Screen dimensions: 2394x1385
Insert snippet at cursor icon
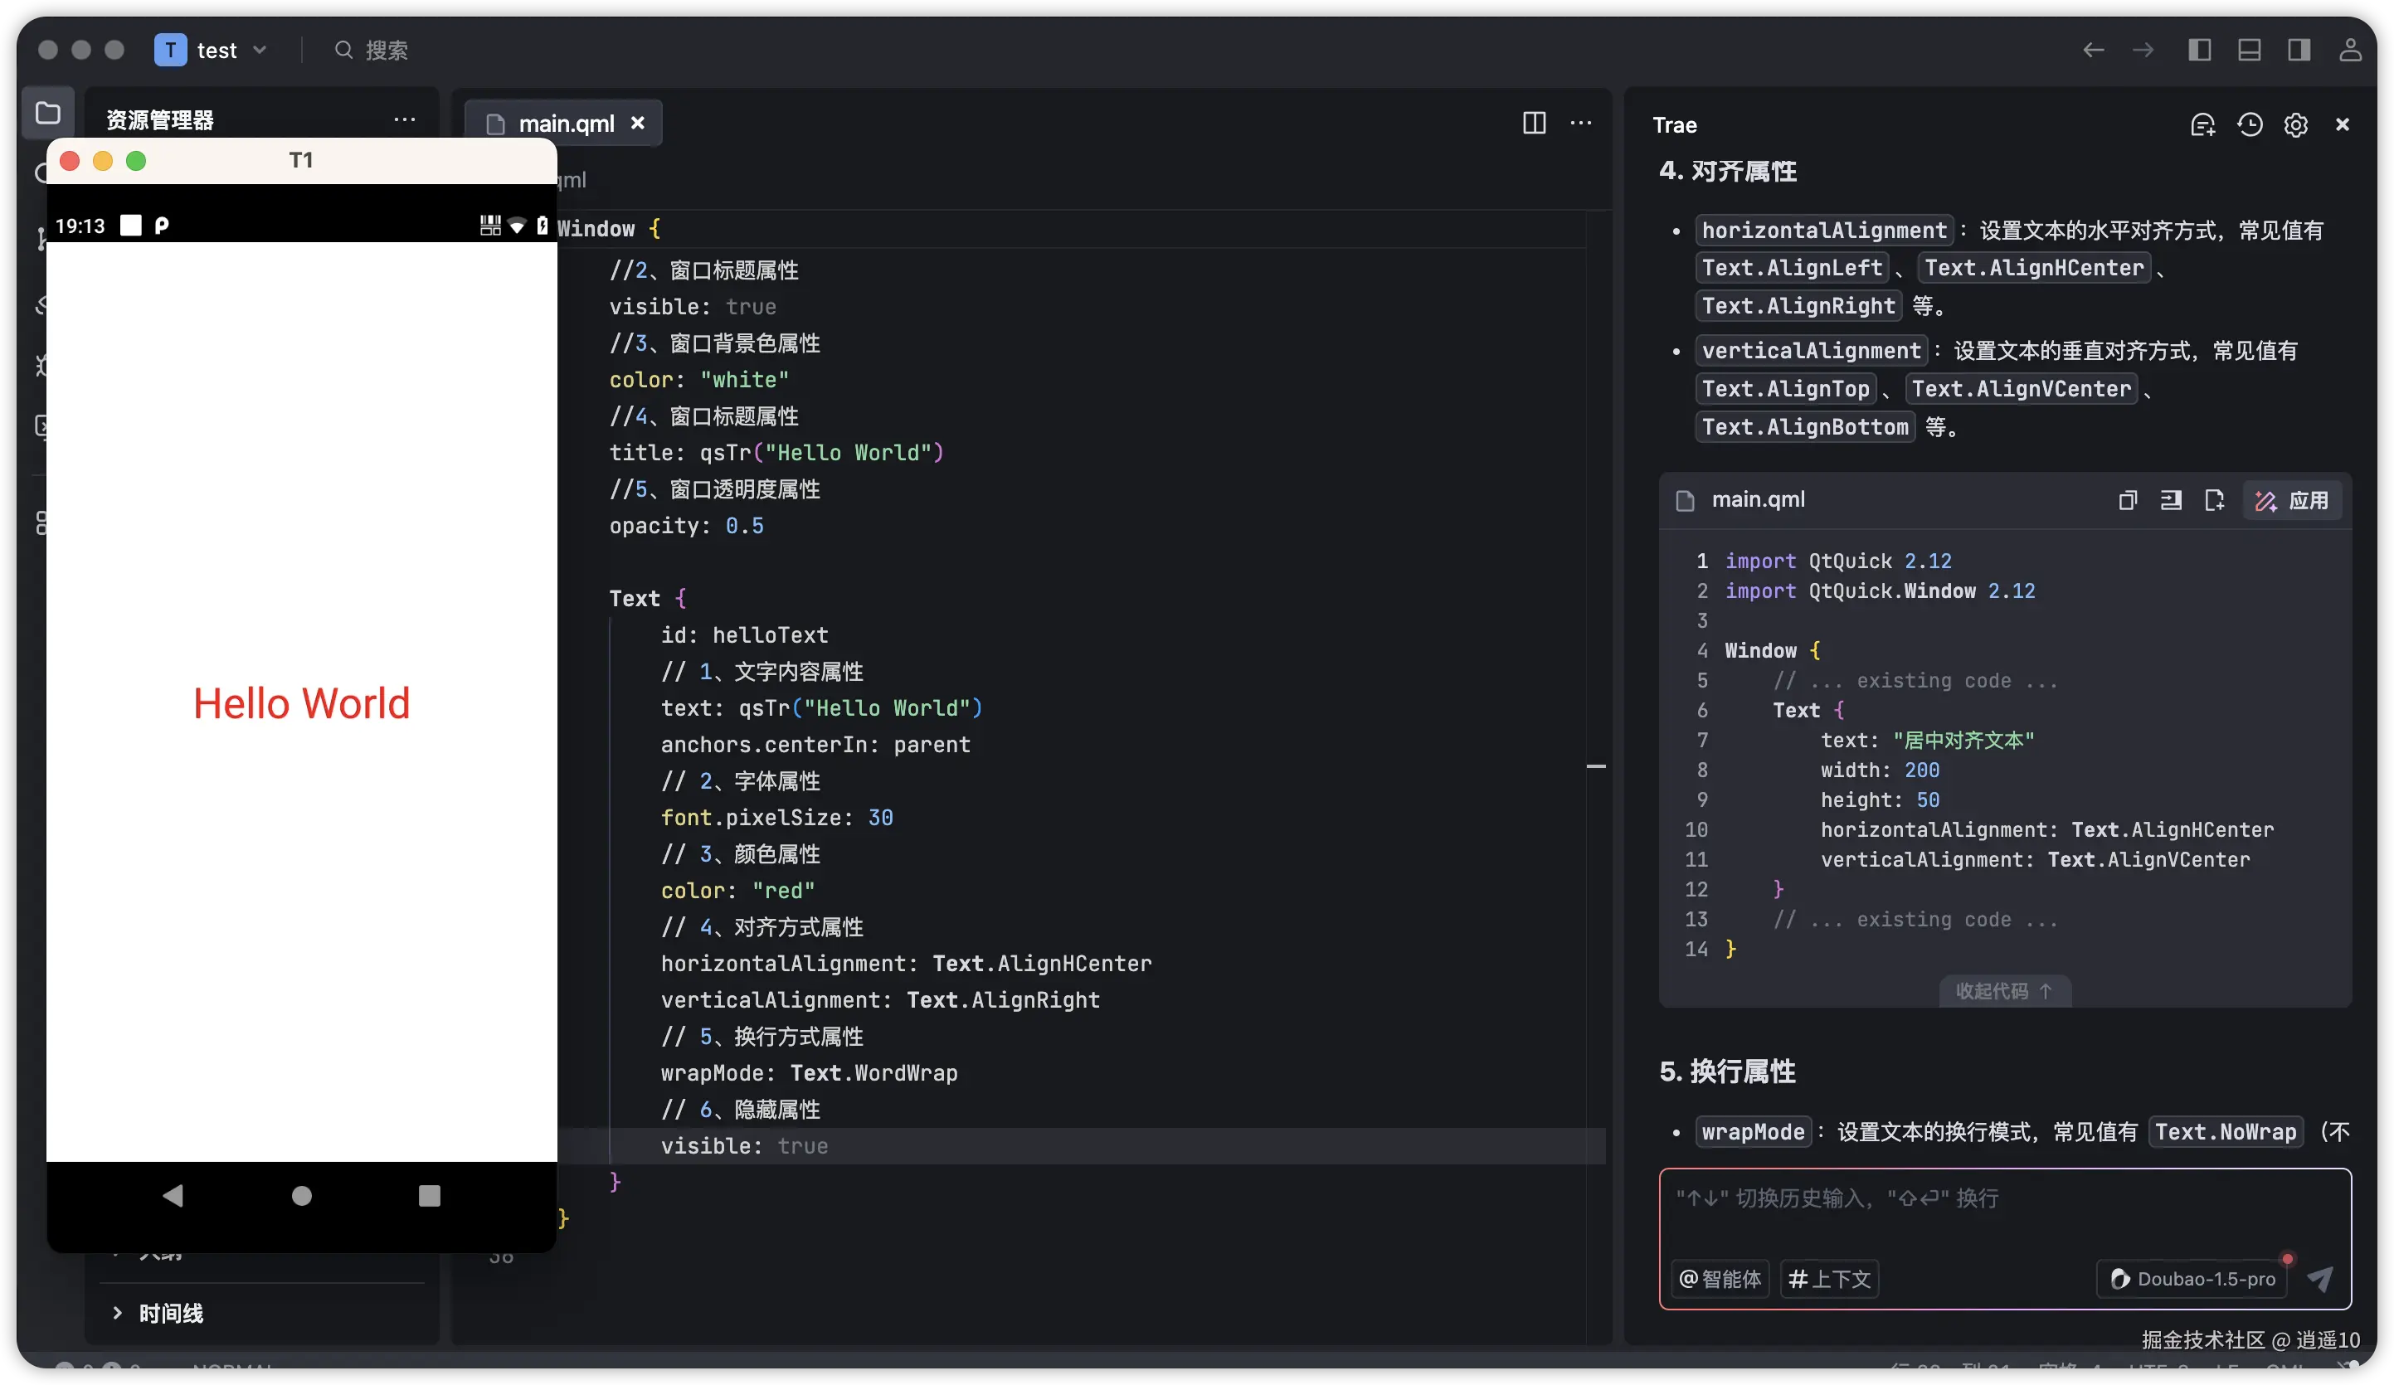(2171, 501)
